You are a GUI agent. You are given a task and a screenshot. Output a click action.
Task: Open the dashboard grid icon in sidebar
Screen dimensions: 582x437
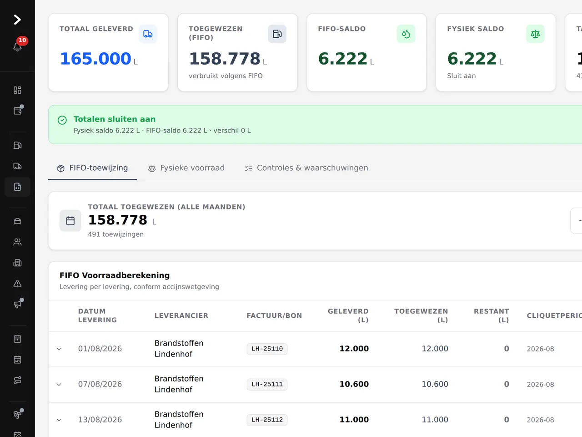coord(17,90)
